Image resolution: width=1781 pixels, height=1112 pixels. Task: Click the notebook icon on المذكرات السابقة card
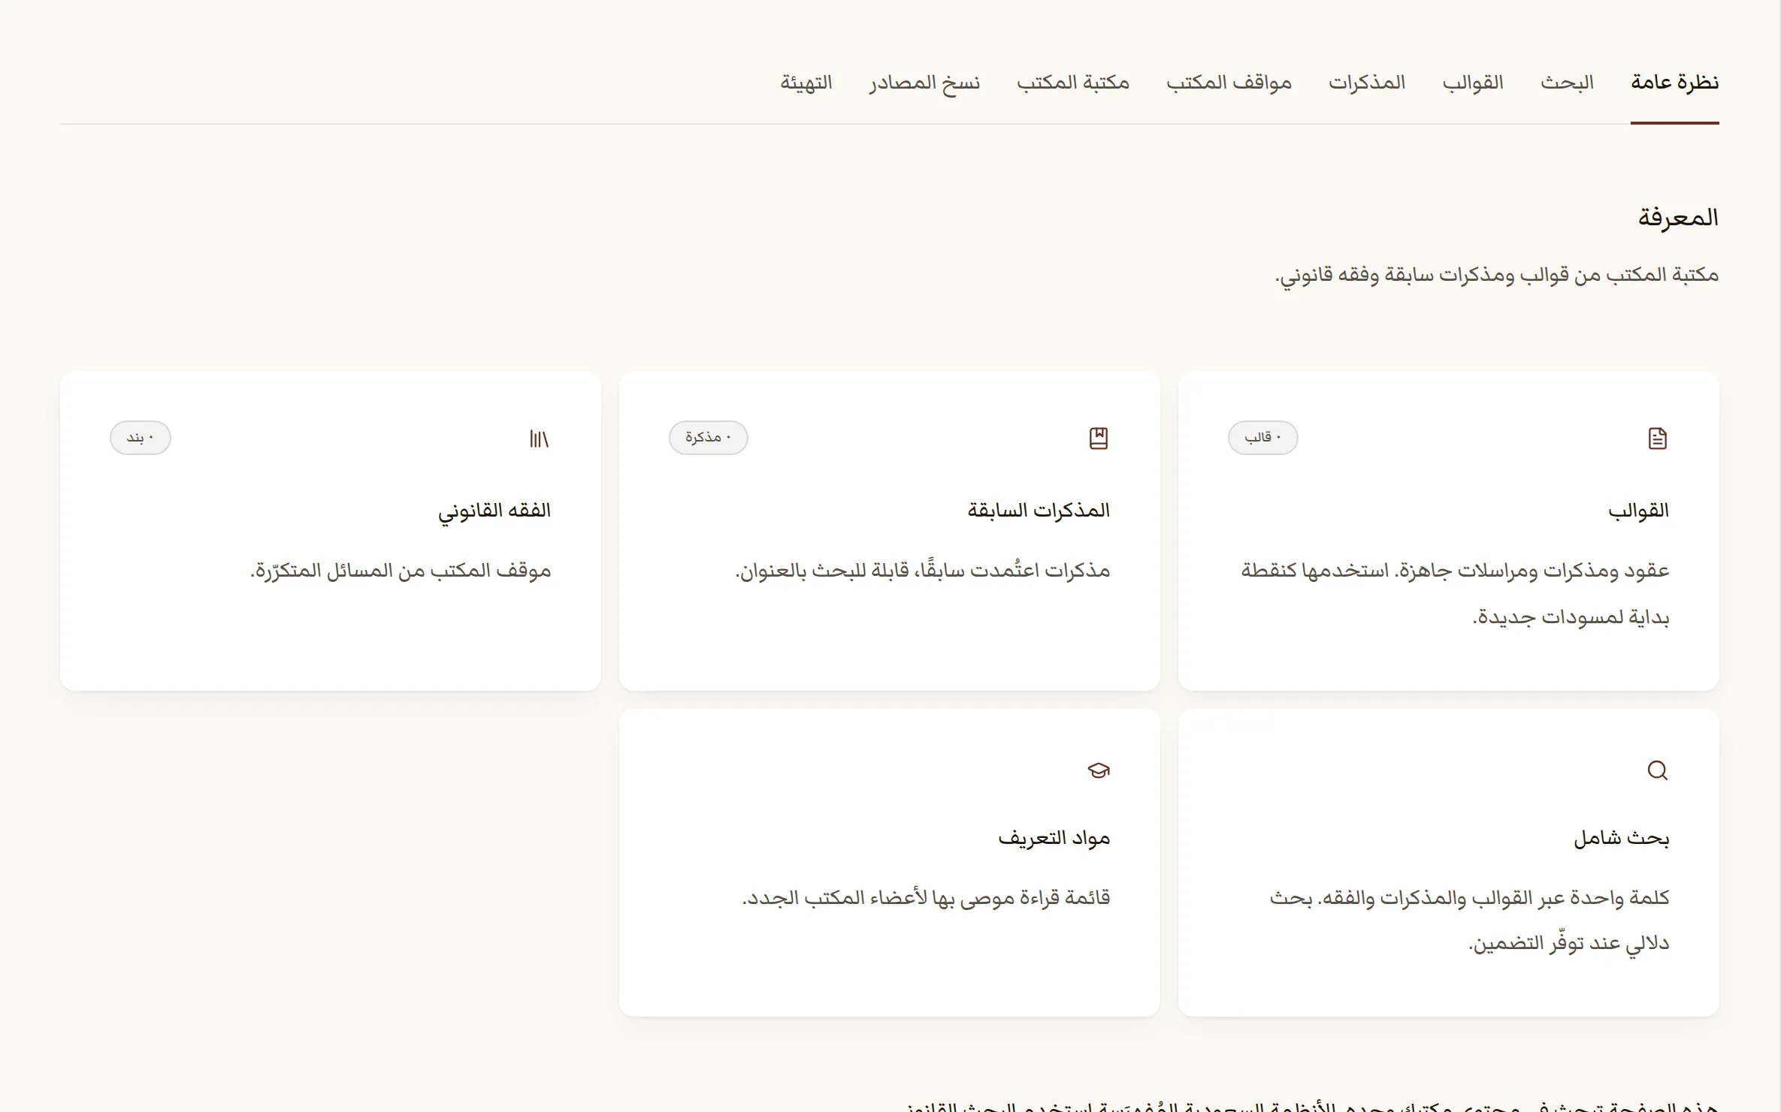pos(1099,438)
